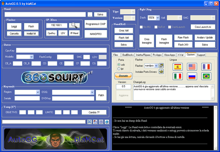
Task: Click the blue X clear log icon
Action: (x=89, y=122)
